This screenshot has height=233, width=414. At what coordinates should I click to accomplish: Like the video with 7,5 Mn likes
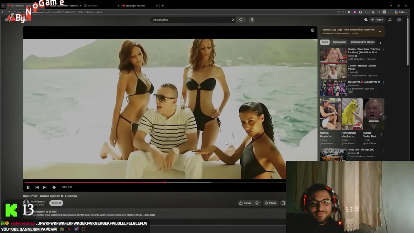click(x=245, y=203)
